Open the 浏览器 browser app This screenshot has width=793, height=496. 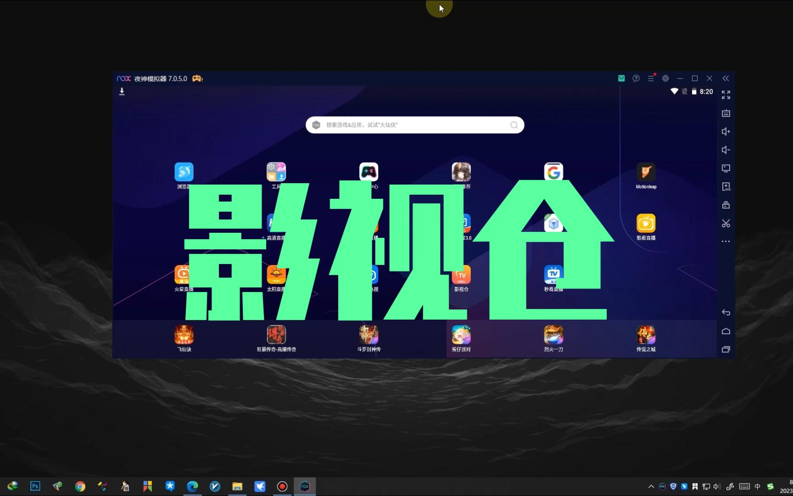pyautogui.click(x=184, y=172)
